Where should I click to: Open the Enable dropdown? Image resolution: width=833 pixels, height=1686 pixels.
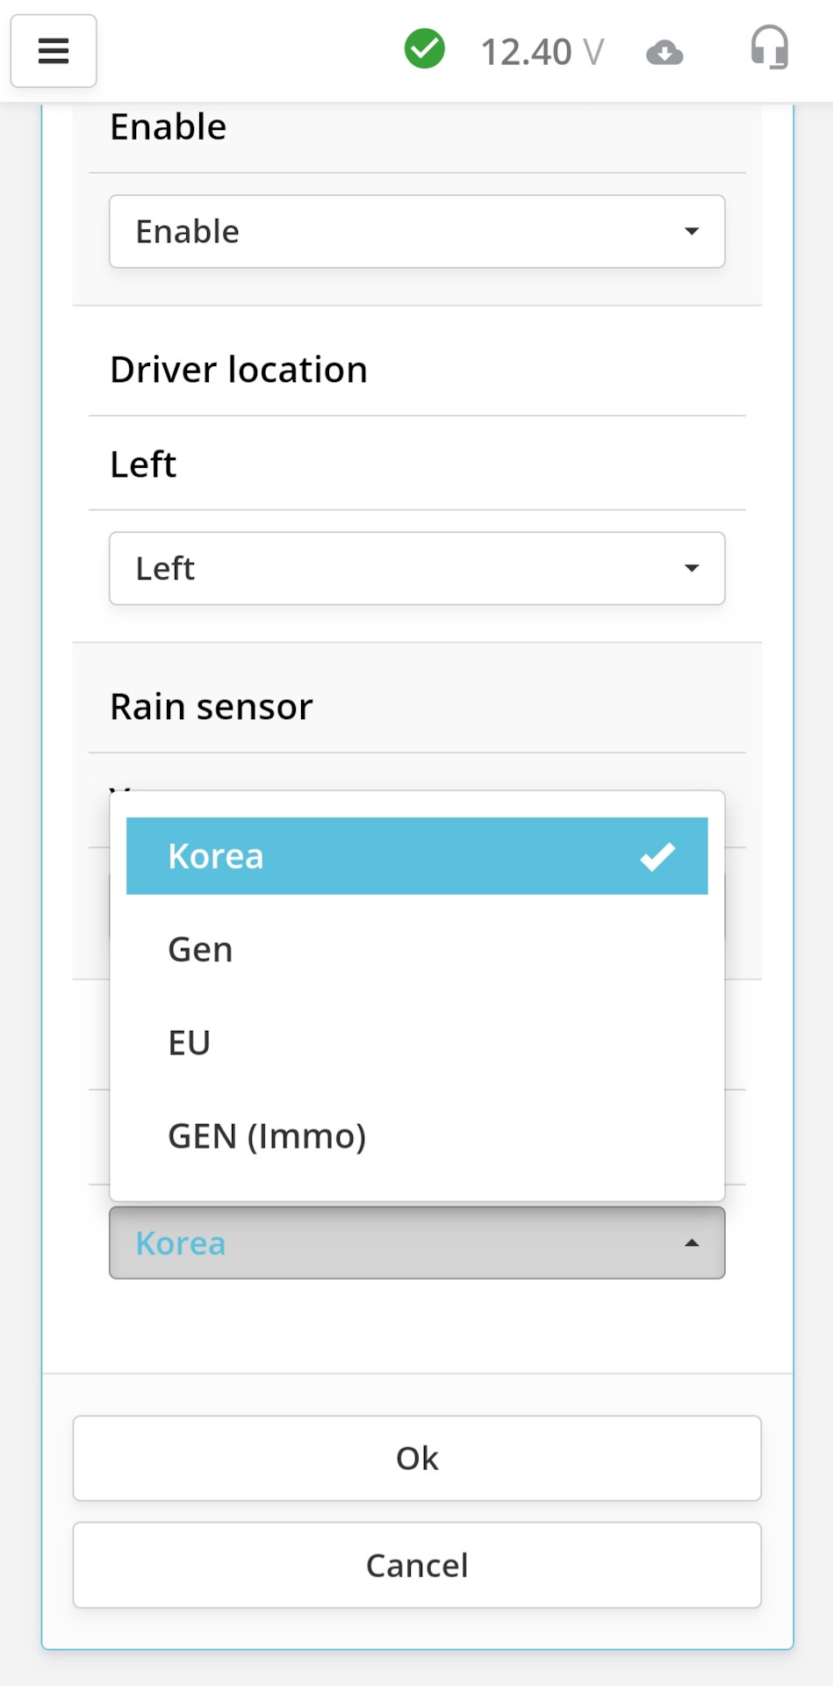416,232
